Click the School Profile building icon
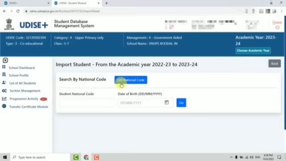The width and height of the screenshot is (286, 161). click(x=4, y=75)
